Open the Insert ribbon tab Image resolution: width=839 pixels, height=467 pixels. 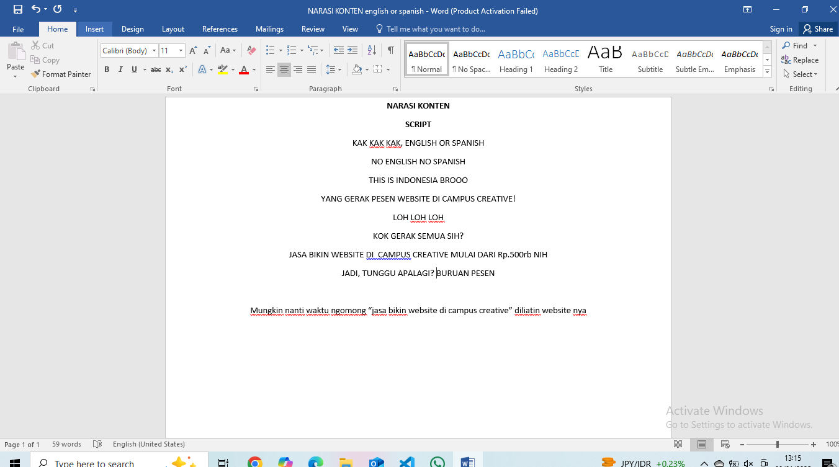(94, 29)
